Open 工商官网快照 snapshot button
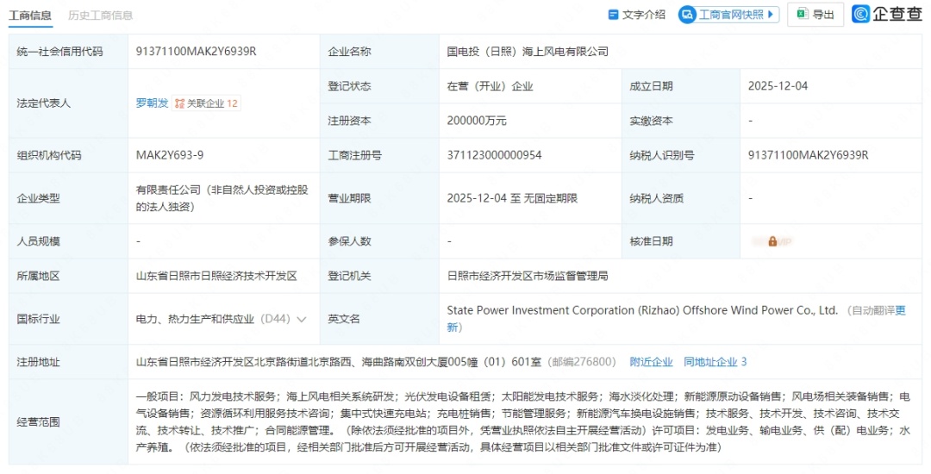 pyautogui.click(x=728, y=15)
